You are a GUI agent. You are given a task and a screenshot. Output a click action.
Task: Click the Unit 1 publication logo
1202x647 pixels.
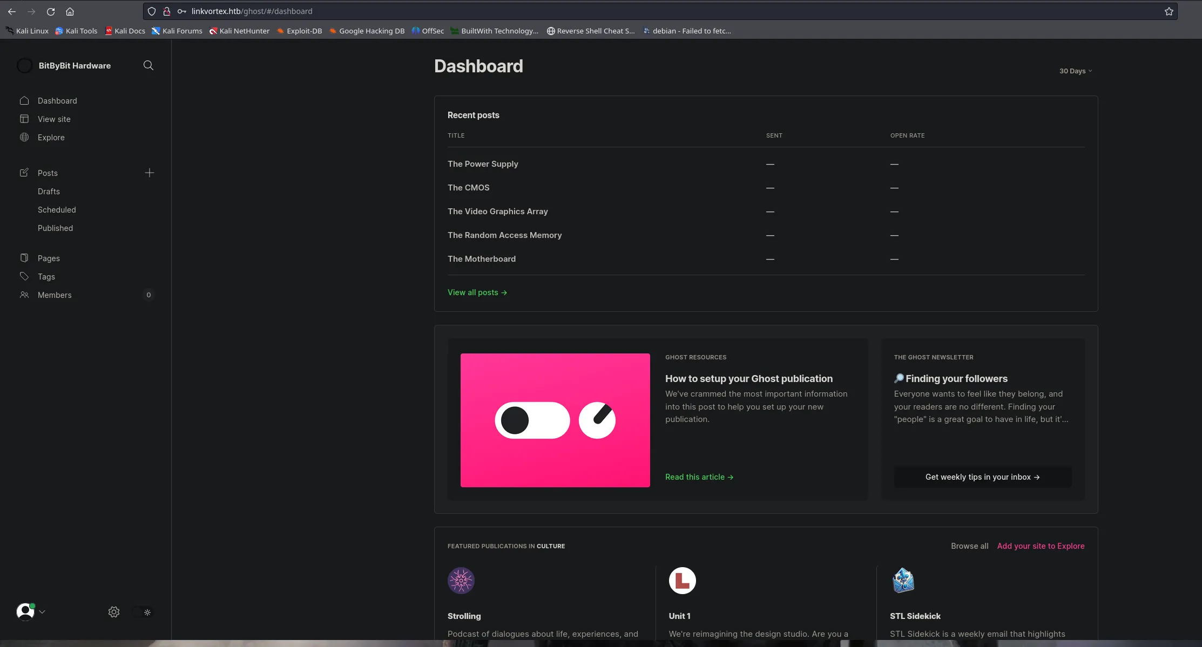(682, 581)
